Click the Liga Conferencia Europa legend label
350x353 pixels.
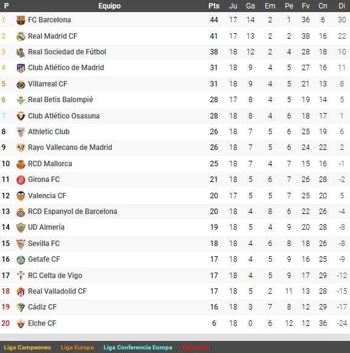click(138, 348)
